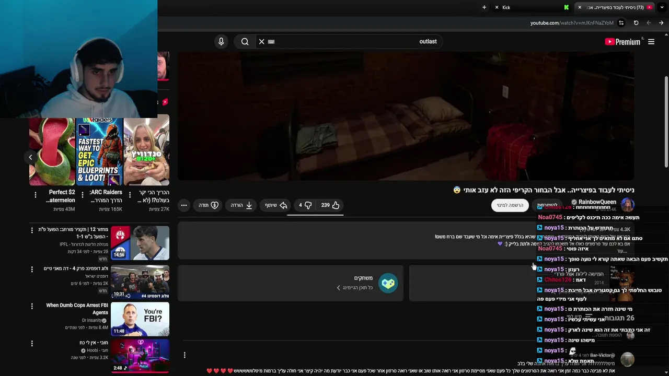Open options menu for 'מחזור 12' video
The height and width of the screenshot is (376, 669).
coord(32,230)
